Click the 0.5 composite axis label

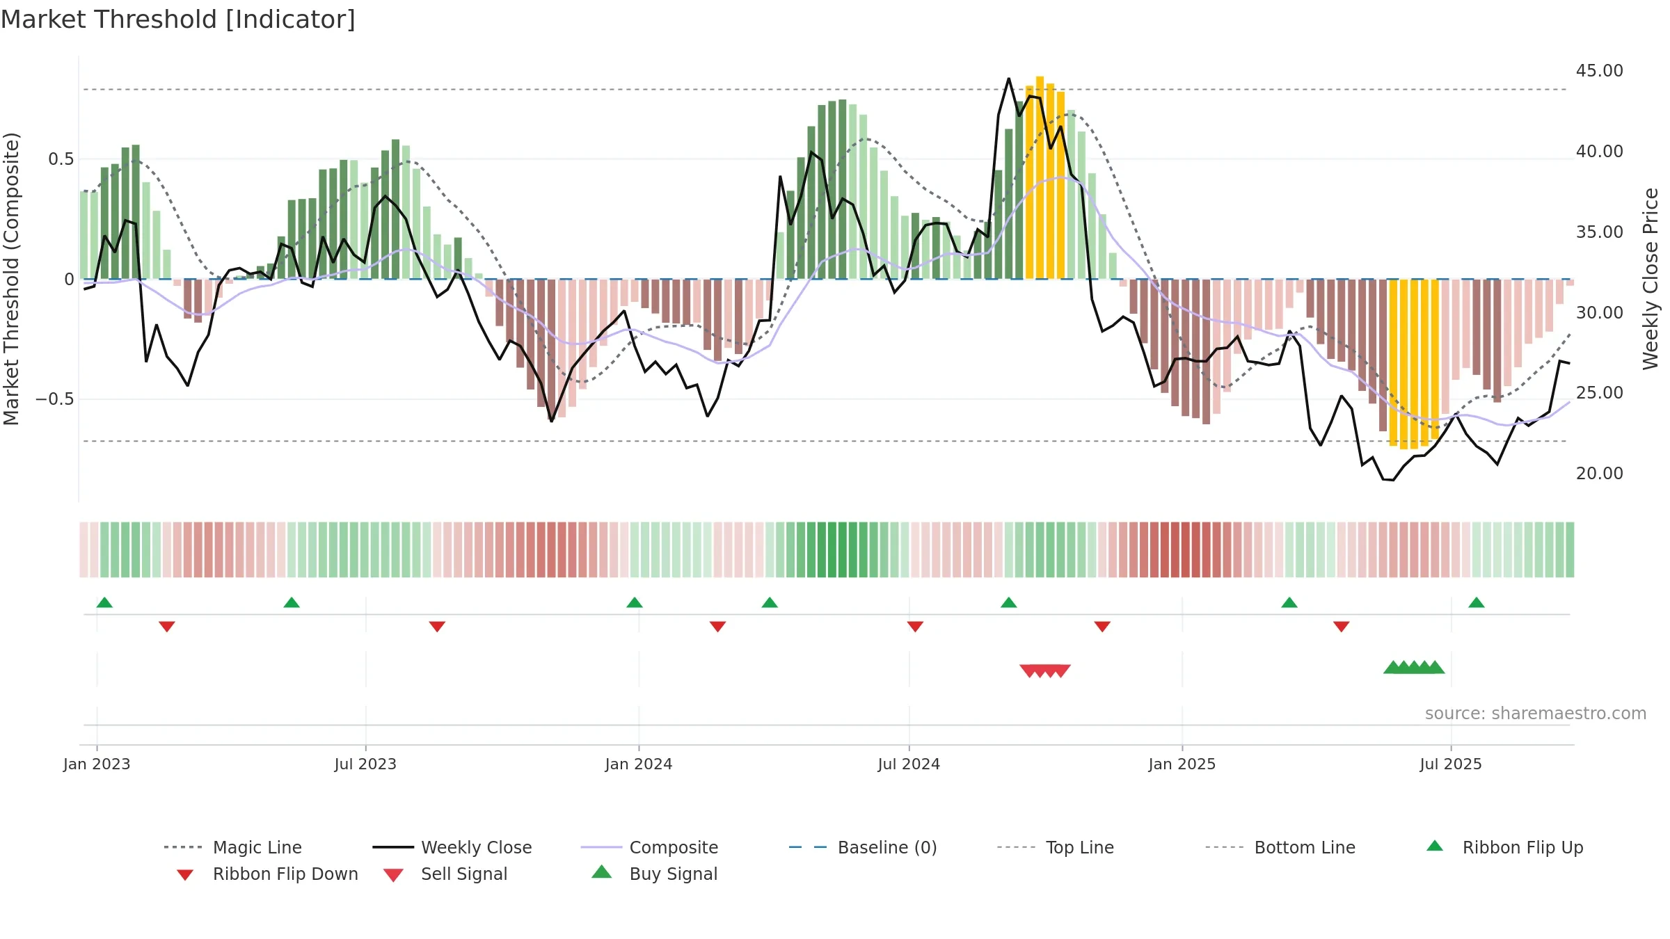61,159
